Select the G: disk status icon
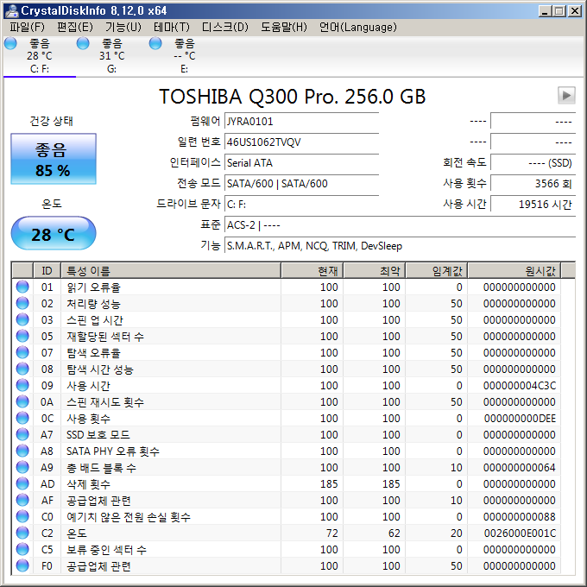The height and width of the screenshot is (587, 587). click(x=83, y=43)
